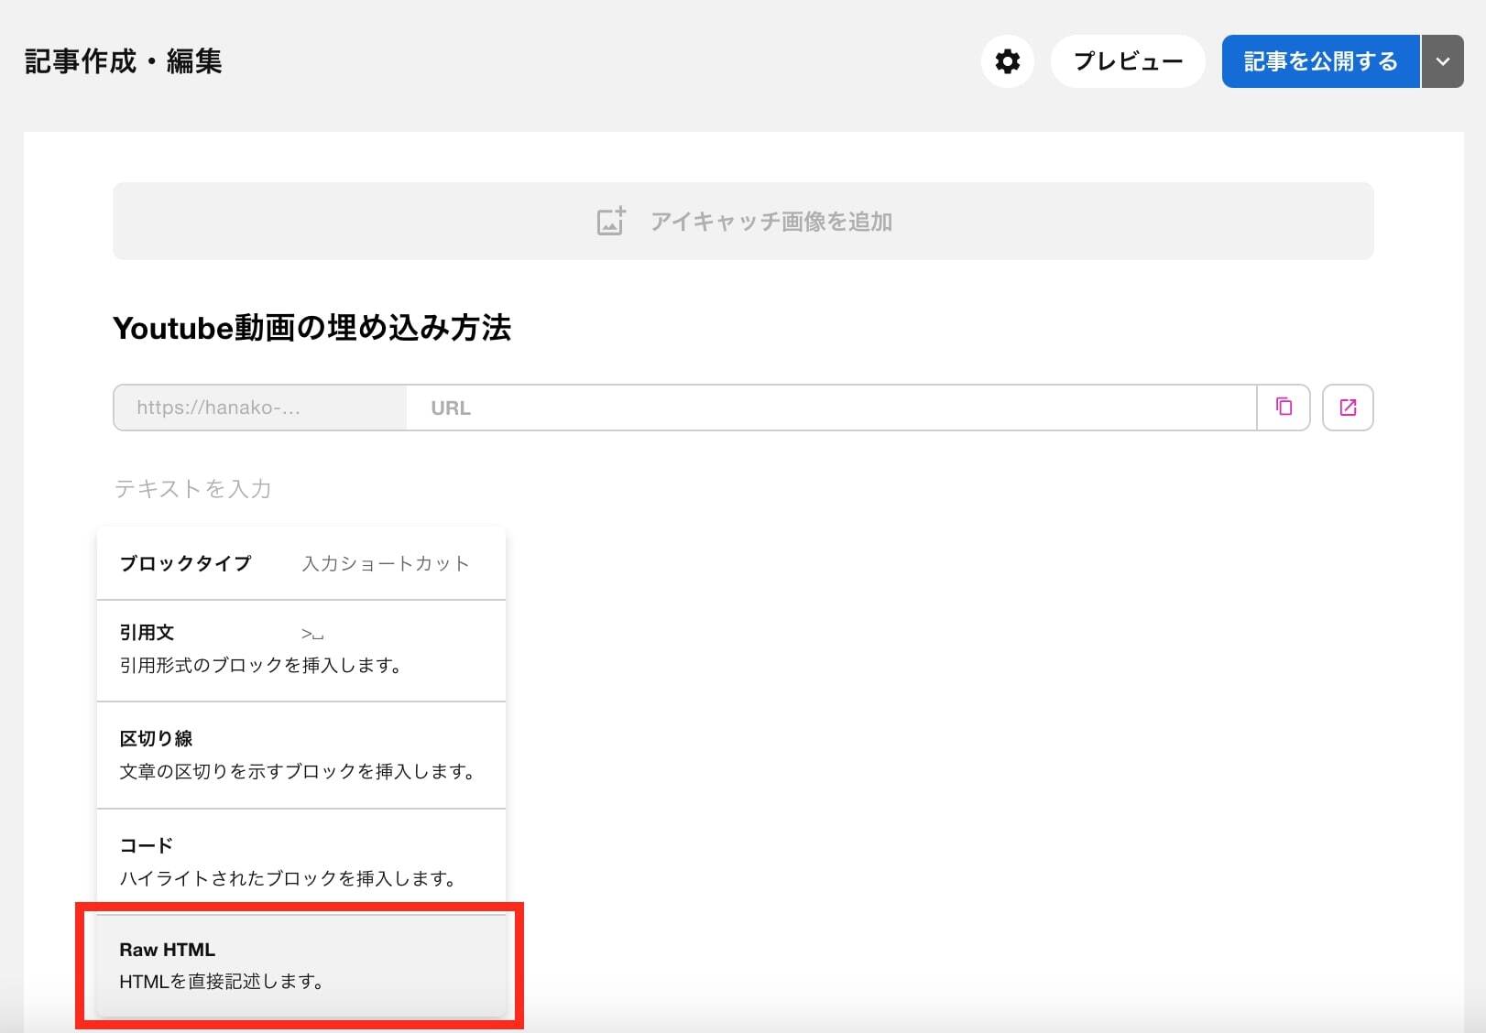Viewport: 1486px width, 1033px height.
Task: Click description 文章の区切りを示すブロックを挿入します。
Action: coord(299,772)
